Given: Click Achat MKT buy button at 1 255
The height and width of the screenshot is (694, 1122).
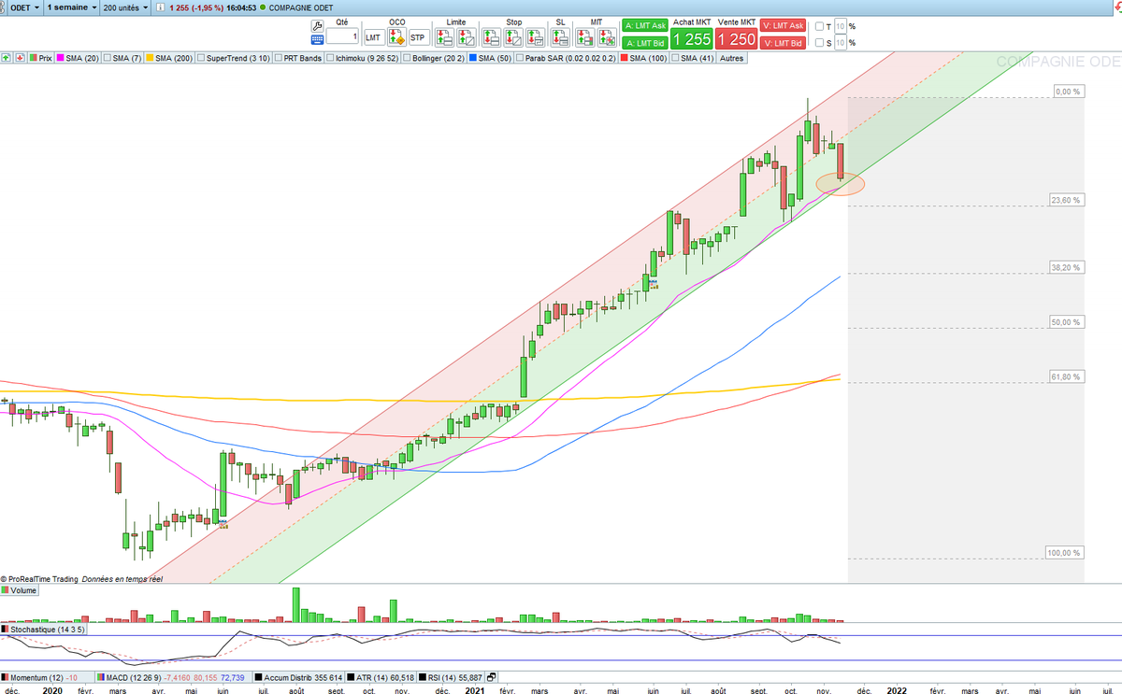Looking at the screenshot, I should [692, 38].
